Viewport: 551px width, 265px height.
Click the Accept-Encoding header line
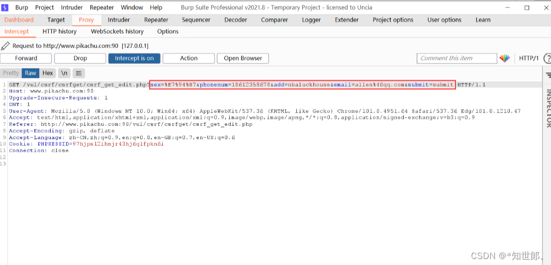point(62,131)
